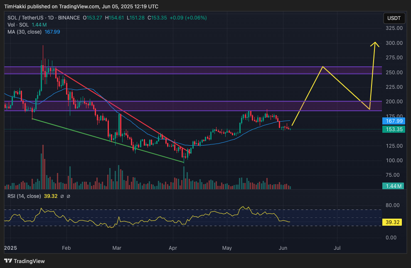Click the 80.00 RSI axis label
Image resolution: width=411 pixels, height=268 pixels.
[393, 205]
